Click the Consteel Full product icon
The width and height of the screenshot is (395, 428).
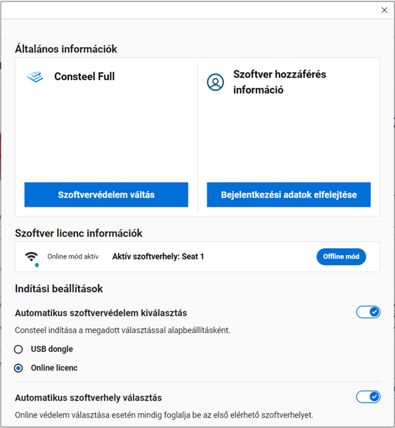tap(35, 77)
